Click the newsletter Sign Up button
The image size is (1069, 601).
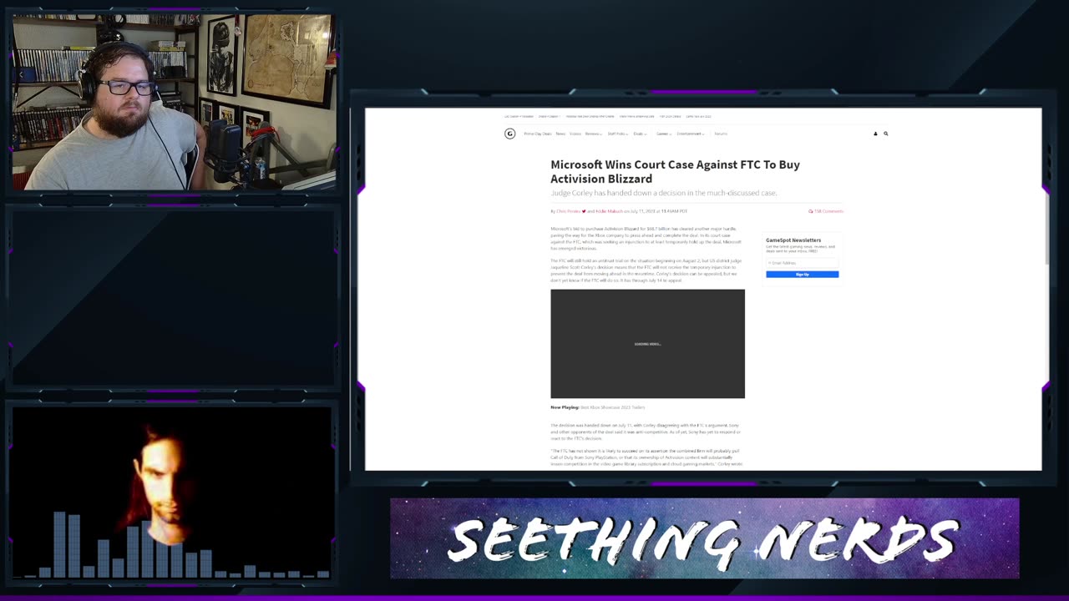pos(802,274)
